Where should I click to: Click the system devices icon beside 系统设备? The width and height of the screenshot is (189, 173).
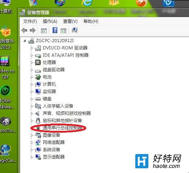[38, 150]
